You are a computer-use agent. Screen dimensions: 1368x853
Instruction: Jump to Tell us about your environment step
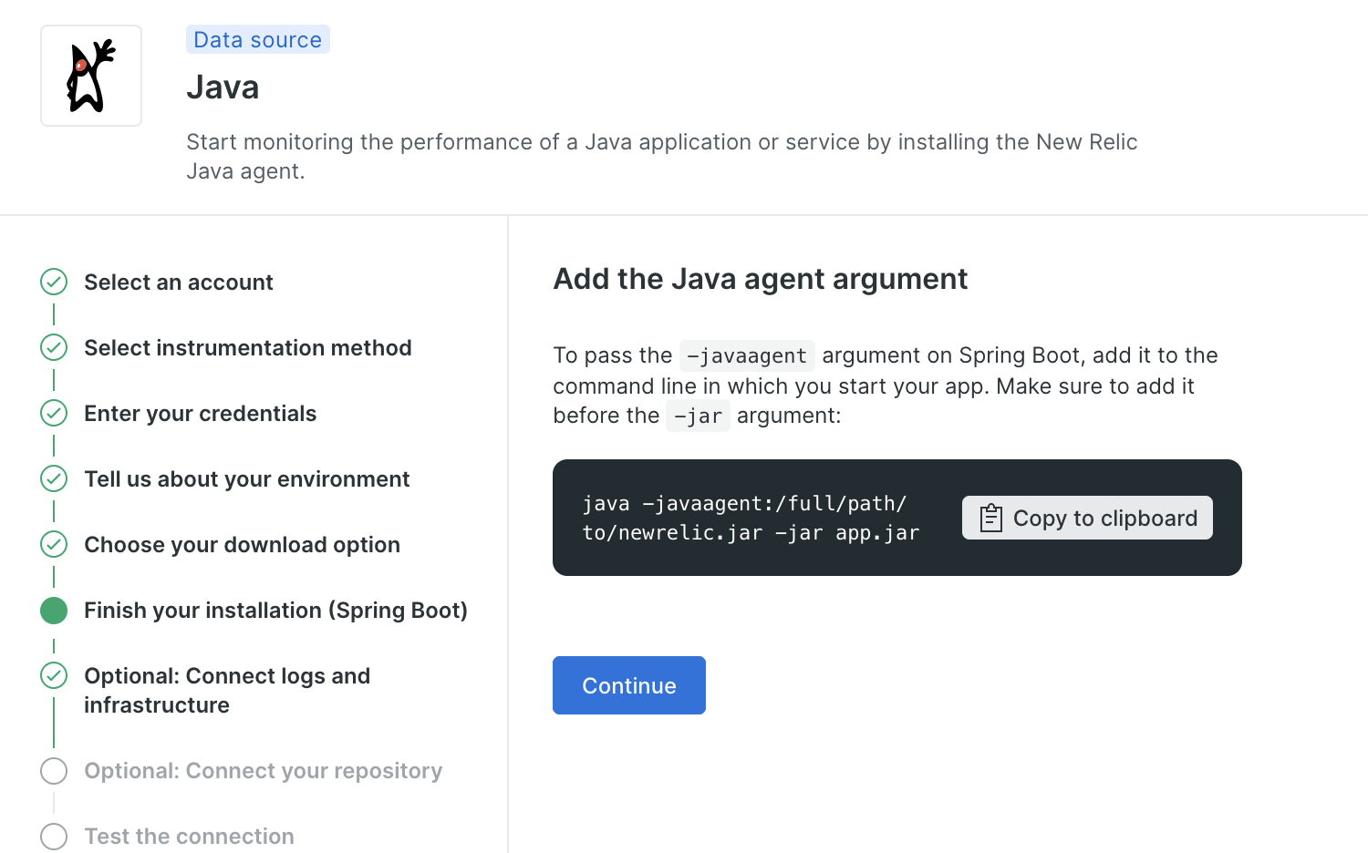coord(247,479)
